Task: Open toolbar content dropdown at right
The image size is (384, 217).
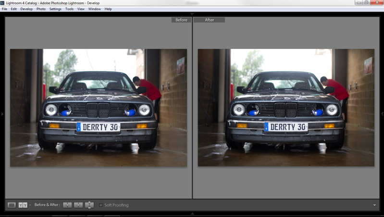Action: (x=374, y=205)
